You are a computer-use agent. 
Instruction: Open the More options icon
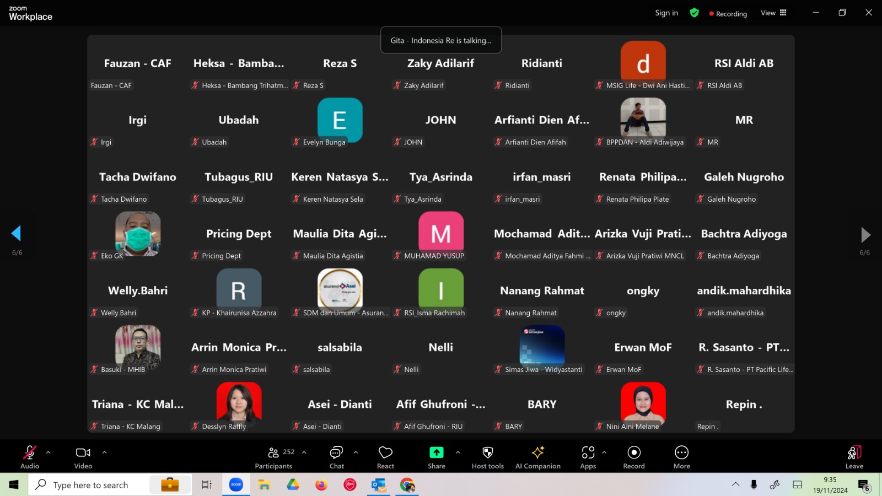tap(681, 457)
